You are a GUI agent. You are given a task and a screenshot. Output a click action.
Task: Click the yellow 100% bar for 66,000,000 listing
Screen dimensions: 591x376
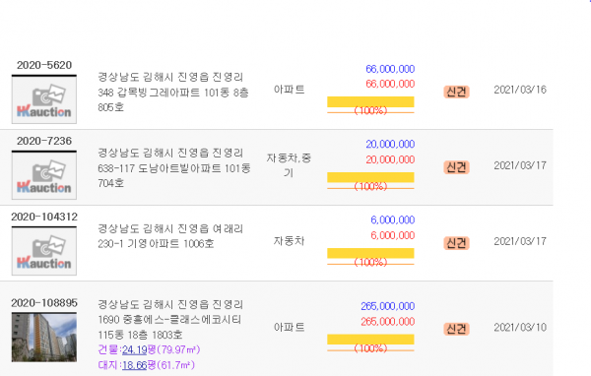point(370,101)
